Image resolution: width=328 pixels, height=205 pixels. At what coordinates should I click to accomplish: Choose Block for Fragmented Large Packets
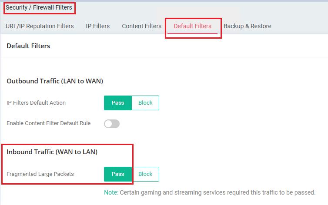pos(145,174)
